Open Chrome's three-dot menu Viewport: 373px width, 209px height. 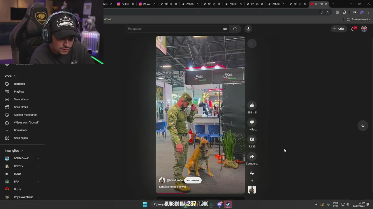click(x=369, y=12)
